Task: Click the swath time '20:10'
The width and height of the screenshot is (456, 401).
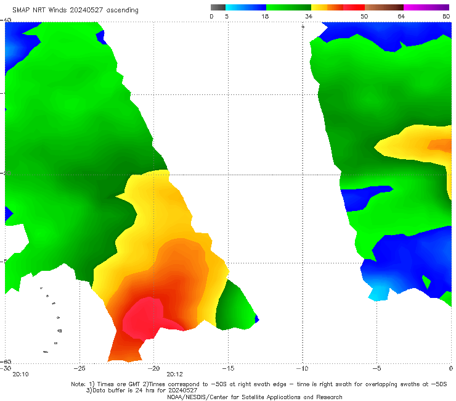Action: coord(21,374)
